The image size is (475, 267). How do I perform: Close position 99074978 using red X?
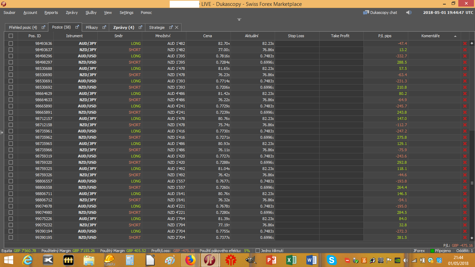pos(465,206)
